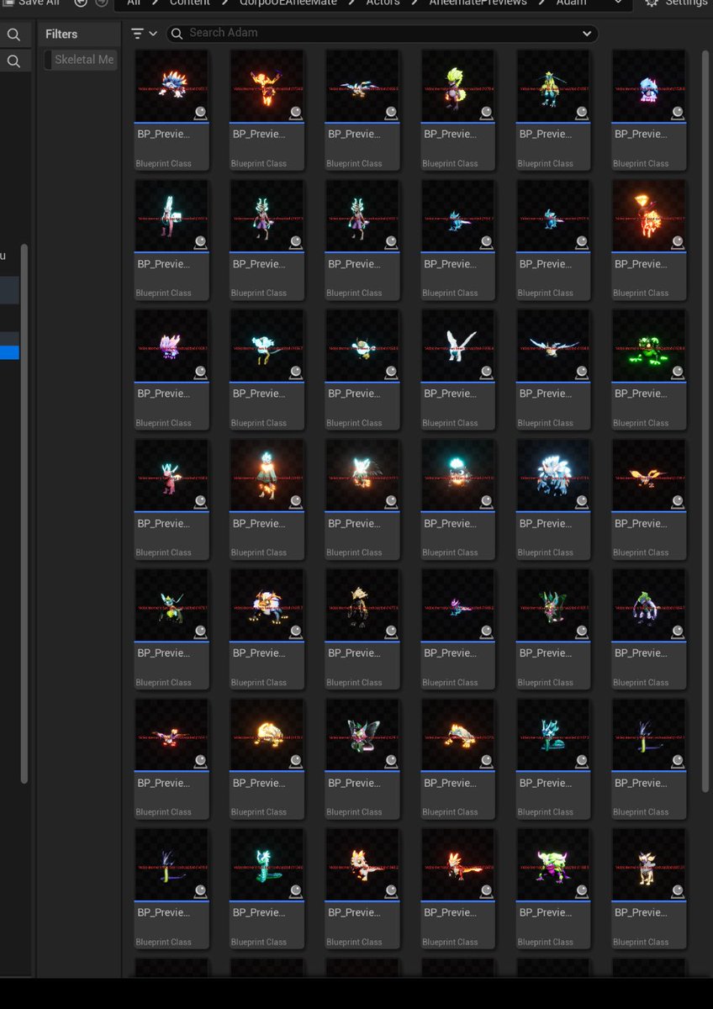Go back in content browser history

tap(81, 3)
